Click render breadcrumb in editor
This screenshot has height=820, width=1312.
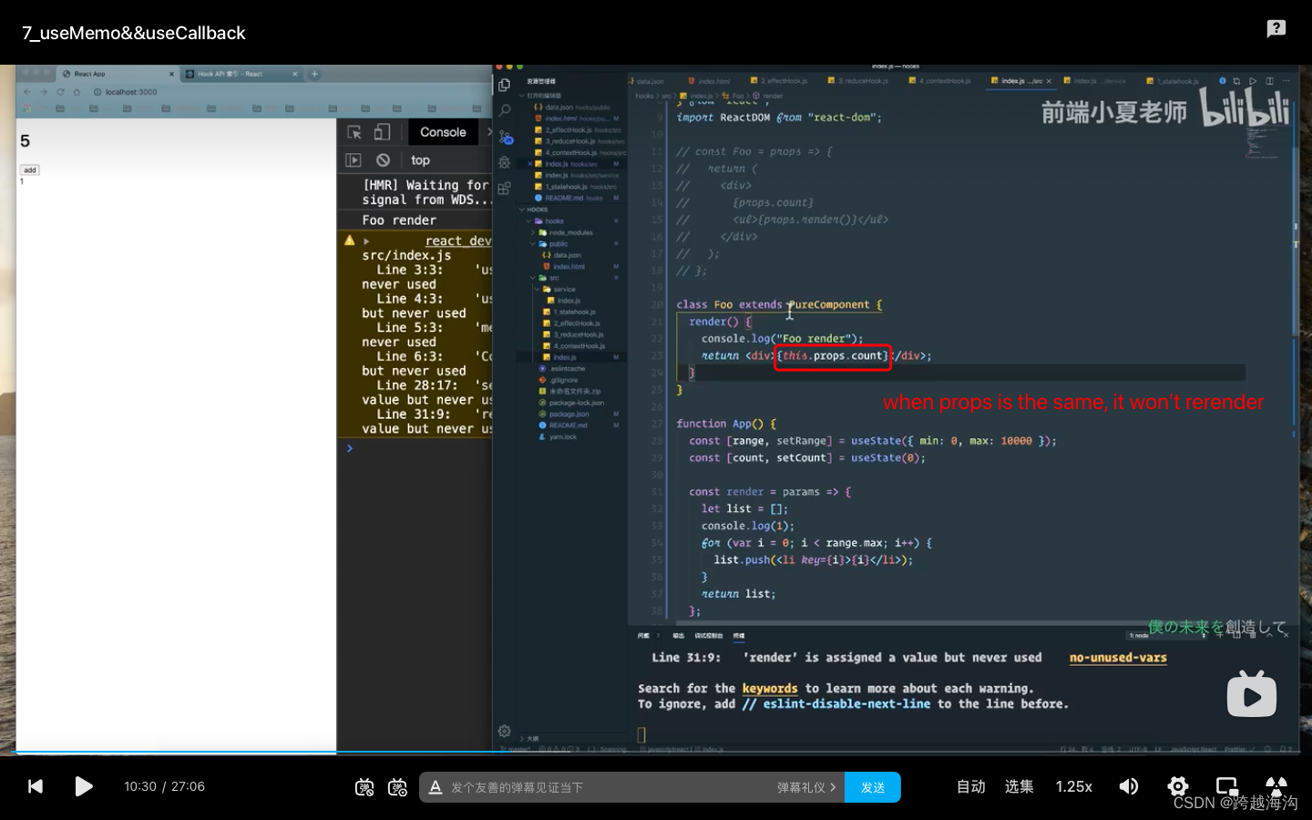772,96
